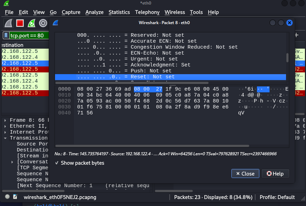Screen dimensions: 306x206
Task: Restart the current capture using green fin icon
Action: (32, 23)
